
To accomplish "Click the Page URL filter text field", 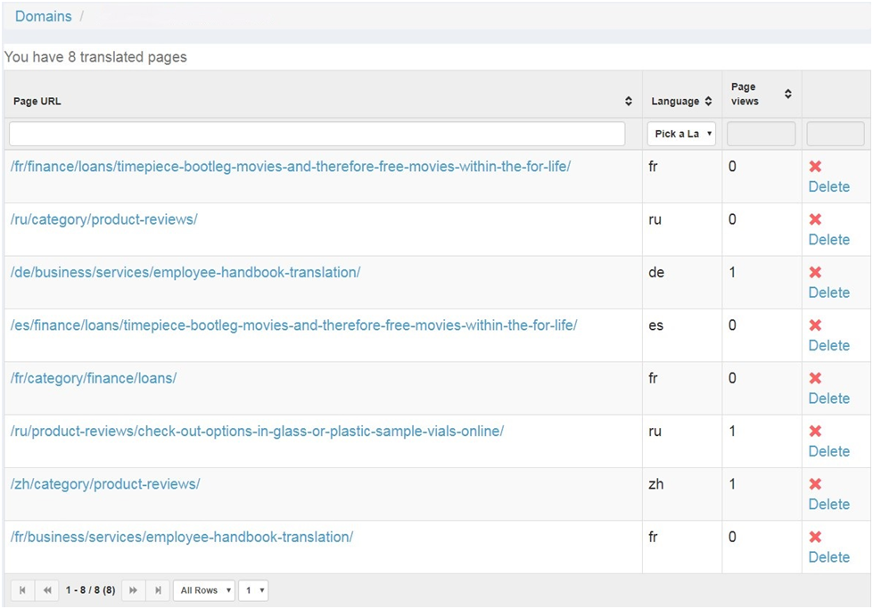I will point(317,134).
